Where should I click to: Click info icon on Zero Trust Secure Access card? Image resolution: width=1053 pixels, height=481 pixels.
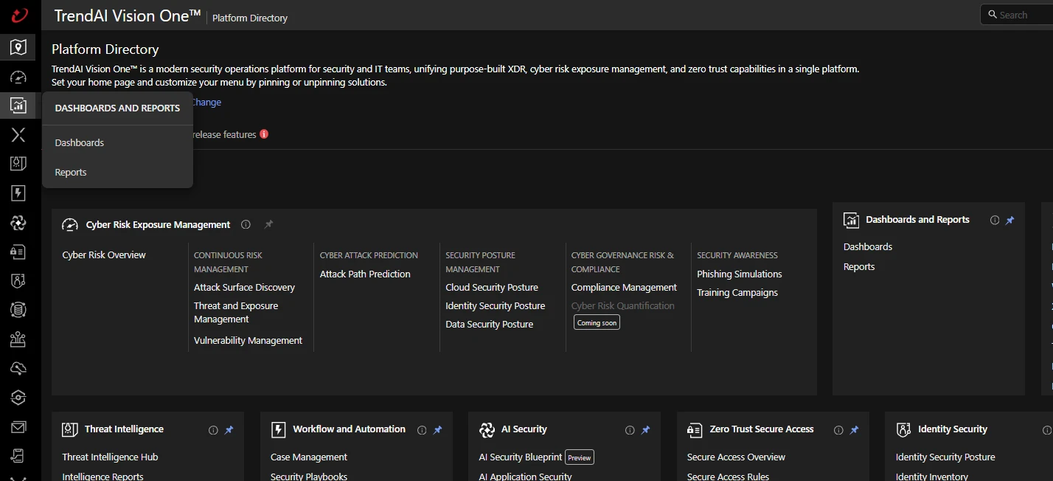point(838,430)
